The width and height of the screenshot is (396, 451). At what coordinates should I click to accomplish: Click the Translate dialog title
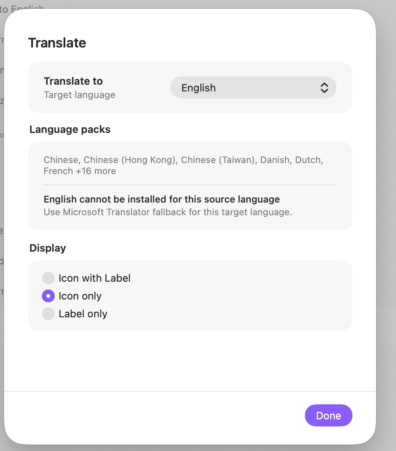tap(57, 43)
